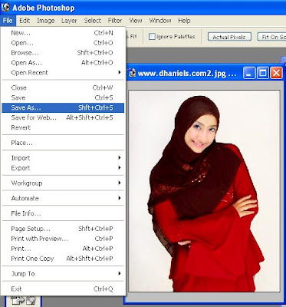Expand the Automate submenu
The image size is (286, 307).
click(x=63, y=198)
